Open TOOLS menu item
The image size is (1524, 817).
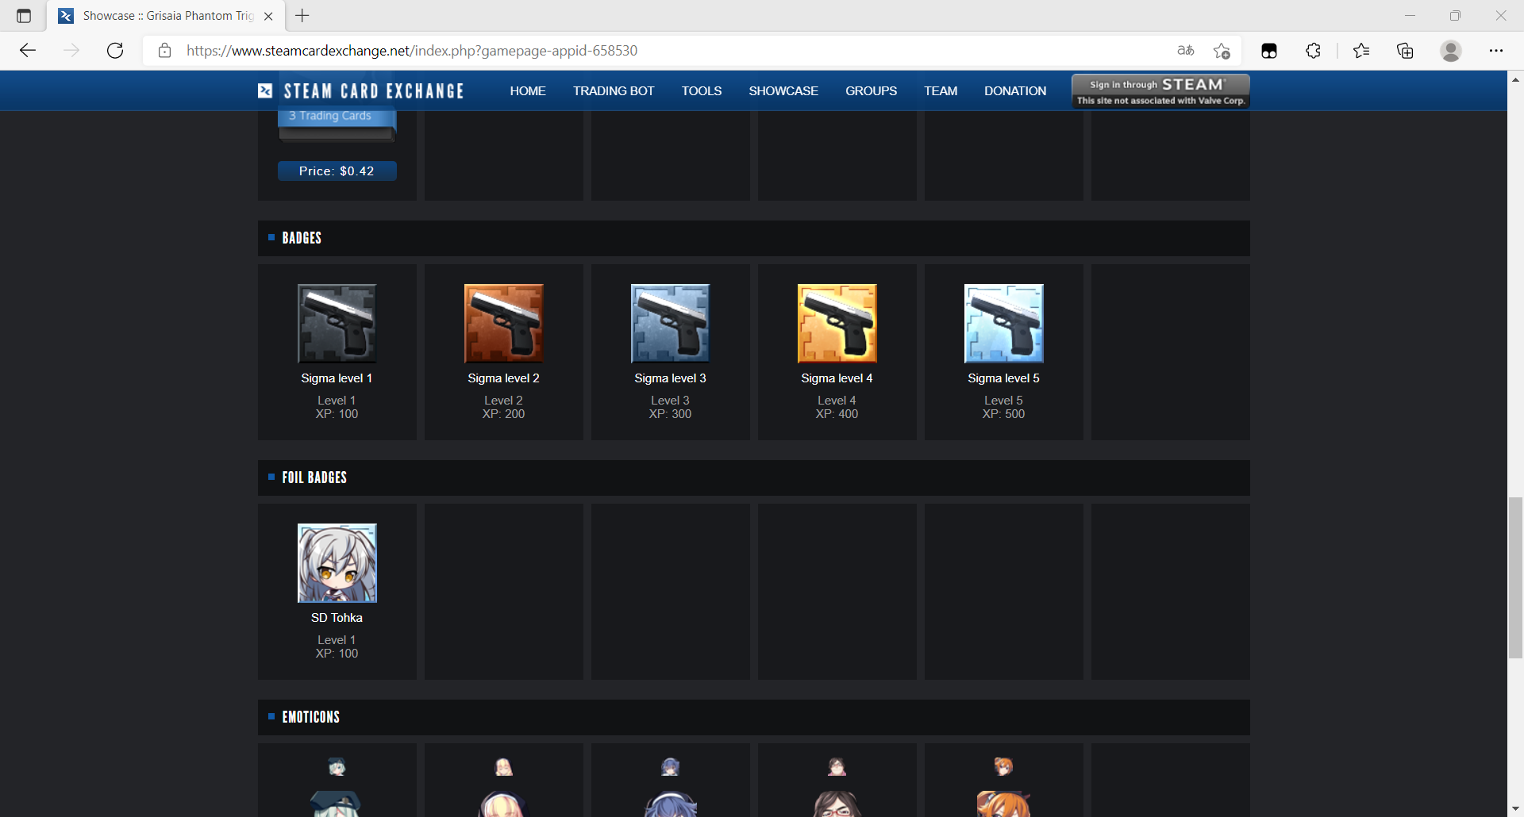702,91
